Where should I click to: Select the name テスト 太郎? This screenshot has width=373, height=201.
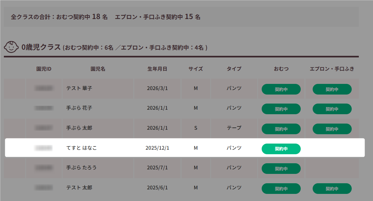click(x=79, y=188)
